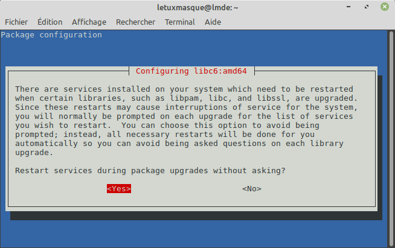Choose <No> in the dialog

click(x=251, y=189)
